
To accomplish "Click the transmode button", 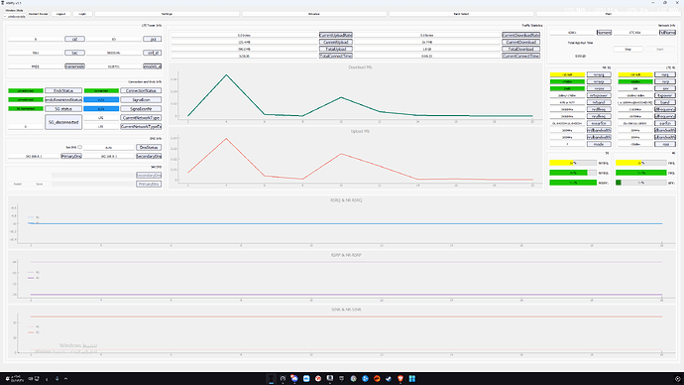I will tap(74, 66).
